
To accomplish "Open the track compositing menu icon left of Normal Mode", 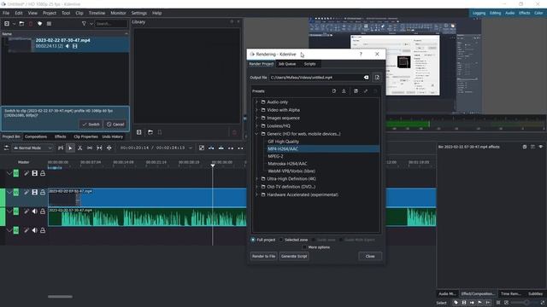I will 6,148.
